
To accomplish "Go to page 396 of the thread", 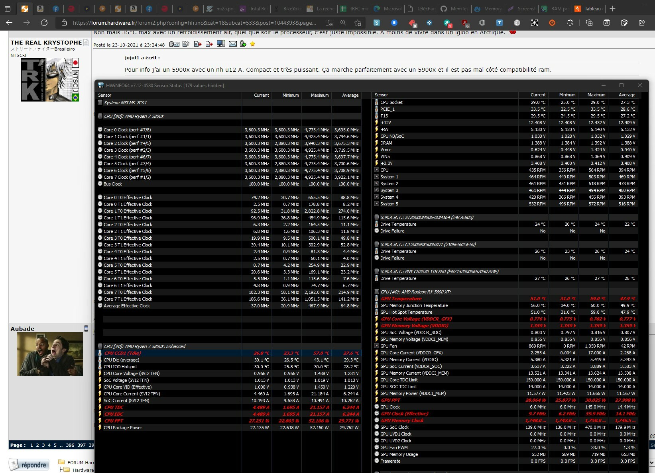I will pyautogui.click(x=70, y=445).
